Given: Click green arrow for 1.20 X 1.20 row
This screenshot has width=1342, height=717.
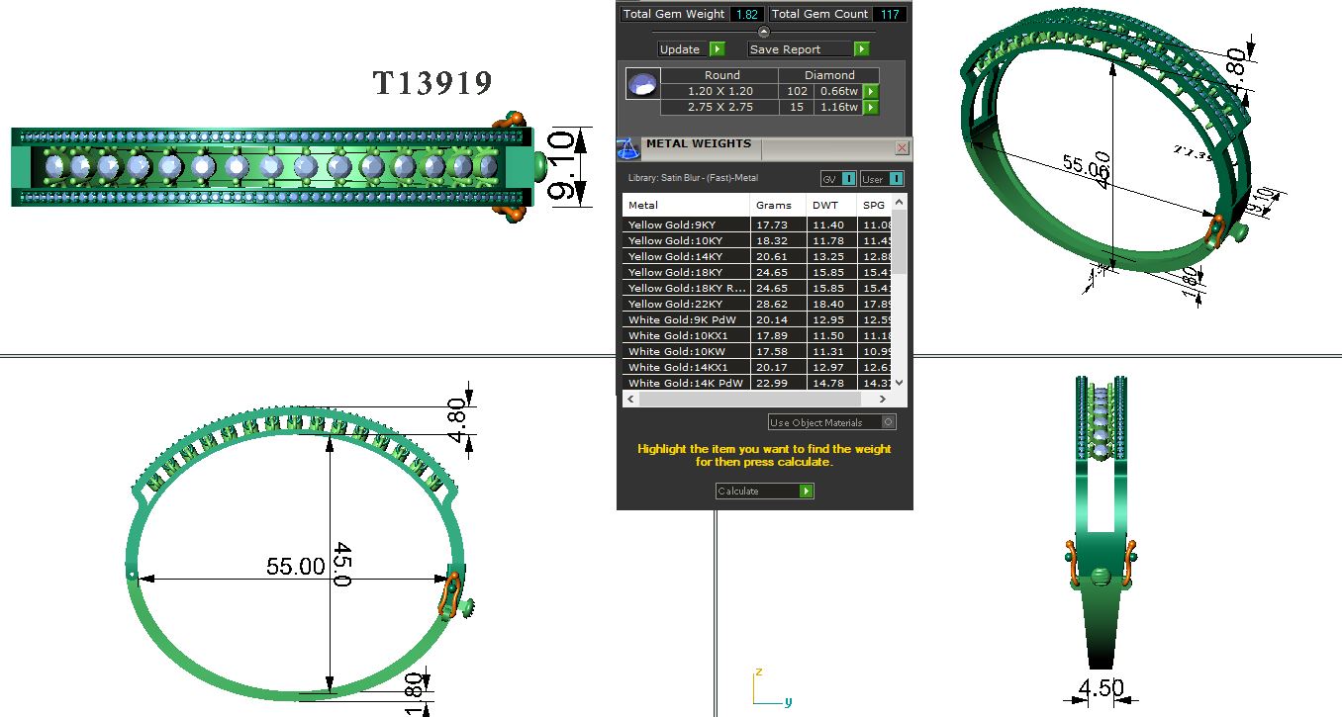Looking at the screenshot, I should (x=870, y=91).
